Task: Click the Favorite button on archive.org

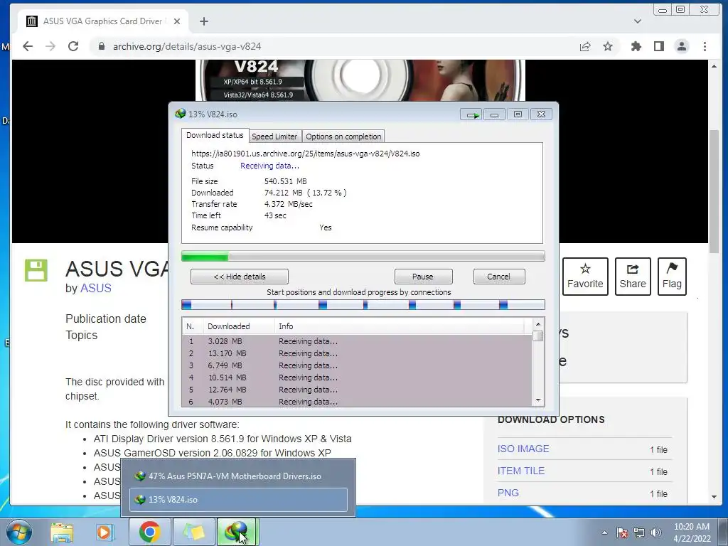Action: coord(585,277)
